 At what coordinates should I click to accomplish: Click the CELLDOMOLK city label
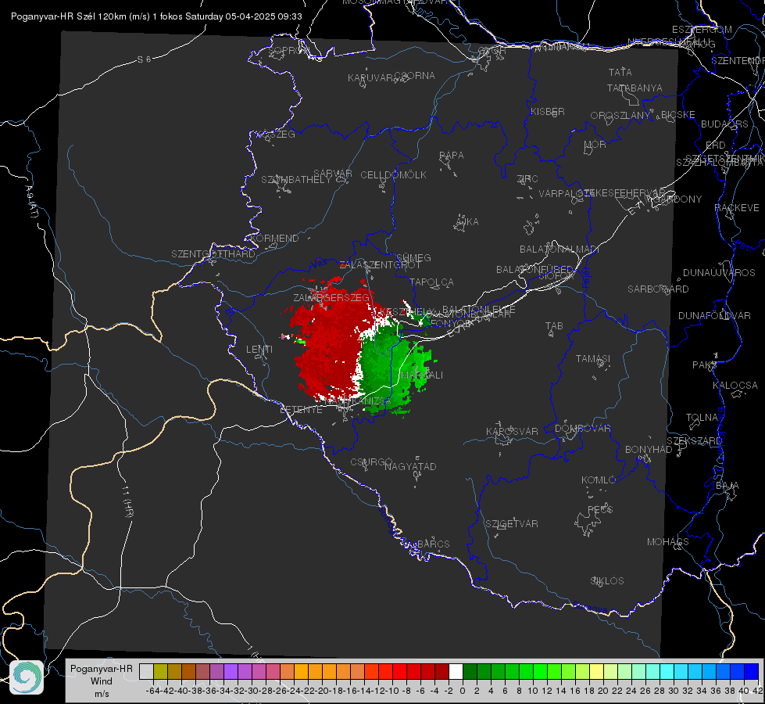pos(393,175)
